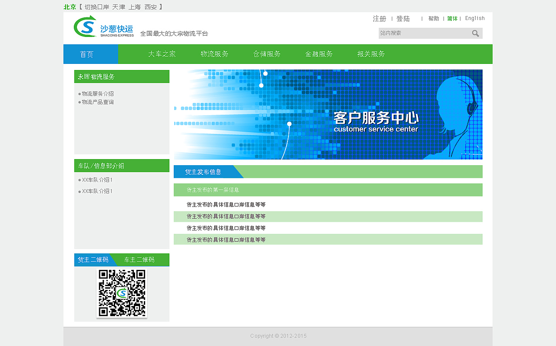Click the 永晖物流服务 panel header
Screen dimensions: 556x346
[x=122, y=77]
